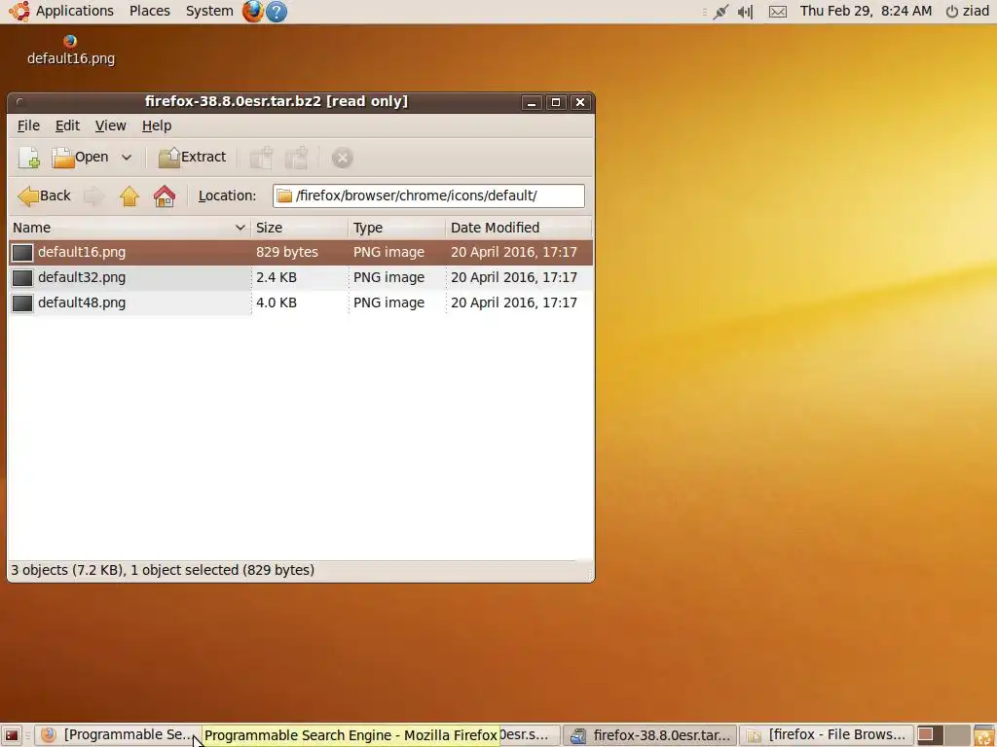
Task: Select default16.png icon on the desktop
Action: click(70, 51)
